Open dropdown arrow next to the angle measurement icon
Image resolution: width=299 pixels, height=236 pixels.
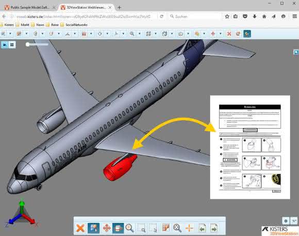tap(75, 34)
